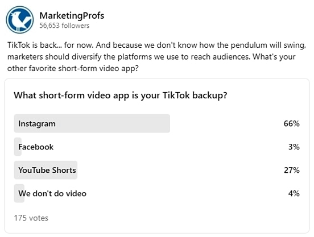The image size is (314, 237).
Task: Click the post text line mentioning diversify platforms
Action: 151,57
